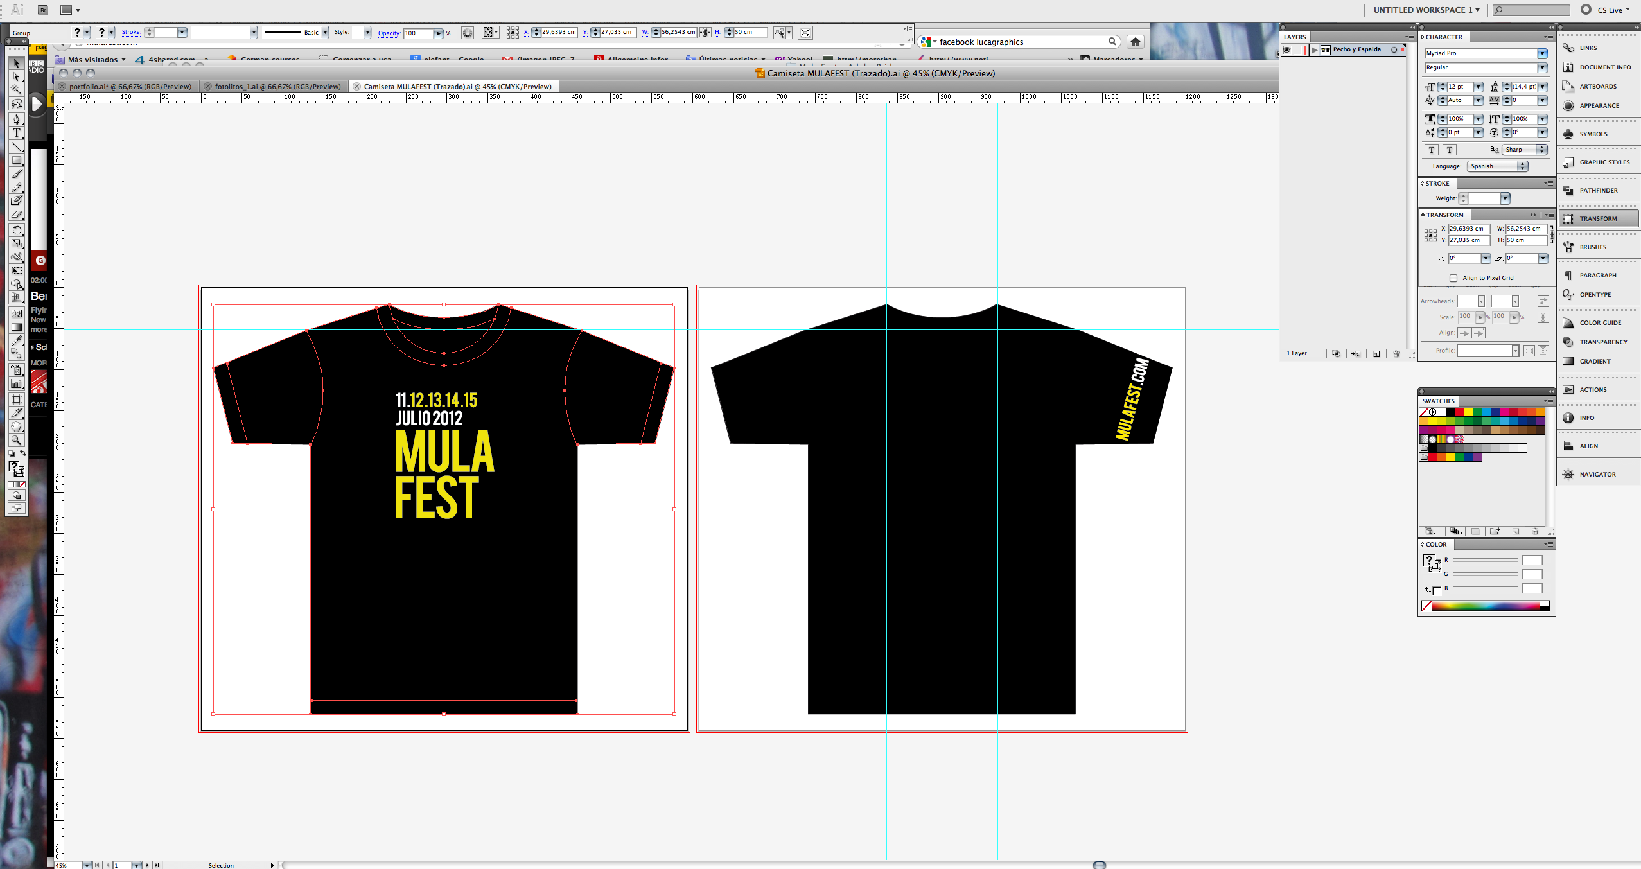This screenshot has height=869, width=1641.
Task: Select the Pen tool
Action: (17, 119)
